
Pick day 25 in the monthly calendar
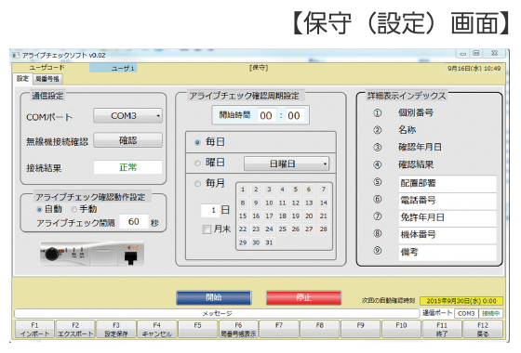[283, 229]
